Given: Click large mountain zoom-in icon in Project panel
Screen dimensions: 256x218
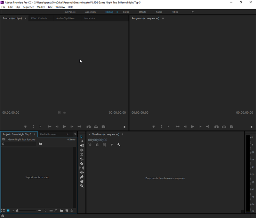Looking at the screenshot, I should pyautogui.click(x=39, y=211).
